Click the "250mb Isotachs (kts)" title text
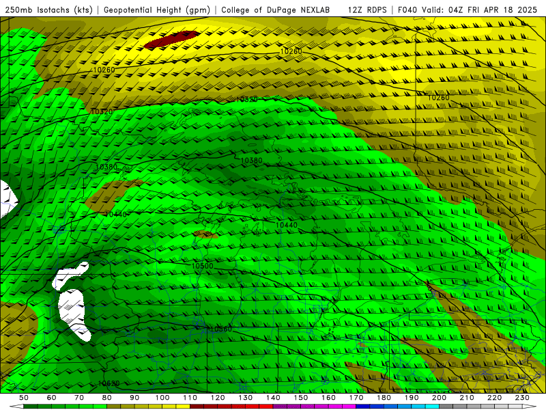Image resolution: width=546 pixels, height=410 pixels. pyautogui.click(x=48, y=10)
